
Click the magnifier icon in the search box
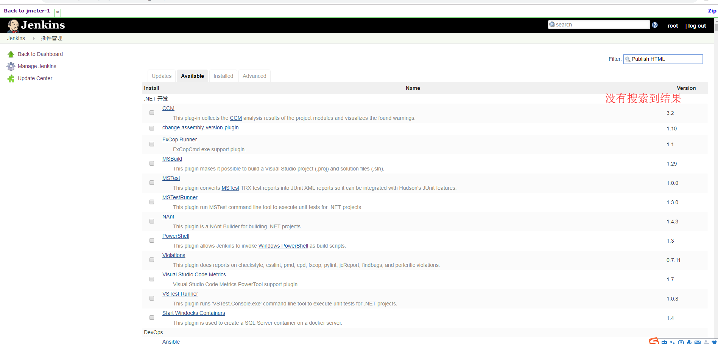point(553,24)
